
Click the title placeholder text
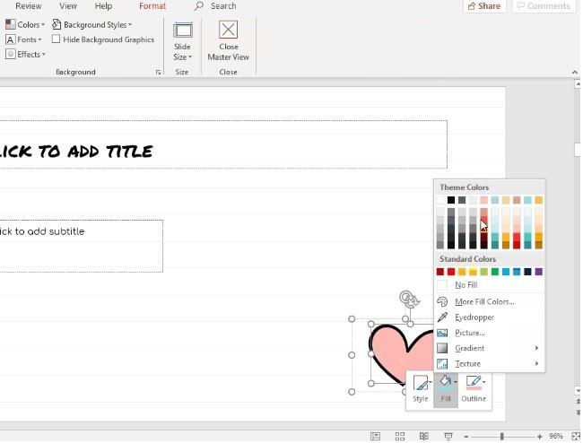[x=76, y=152]
